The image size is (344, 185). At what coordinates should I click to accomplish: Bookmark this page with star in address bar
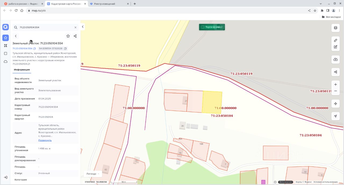tap(315, 10)
